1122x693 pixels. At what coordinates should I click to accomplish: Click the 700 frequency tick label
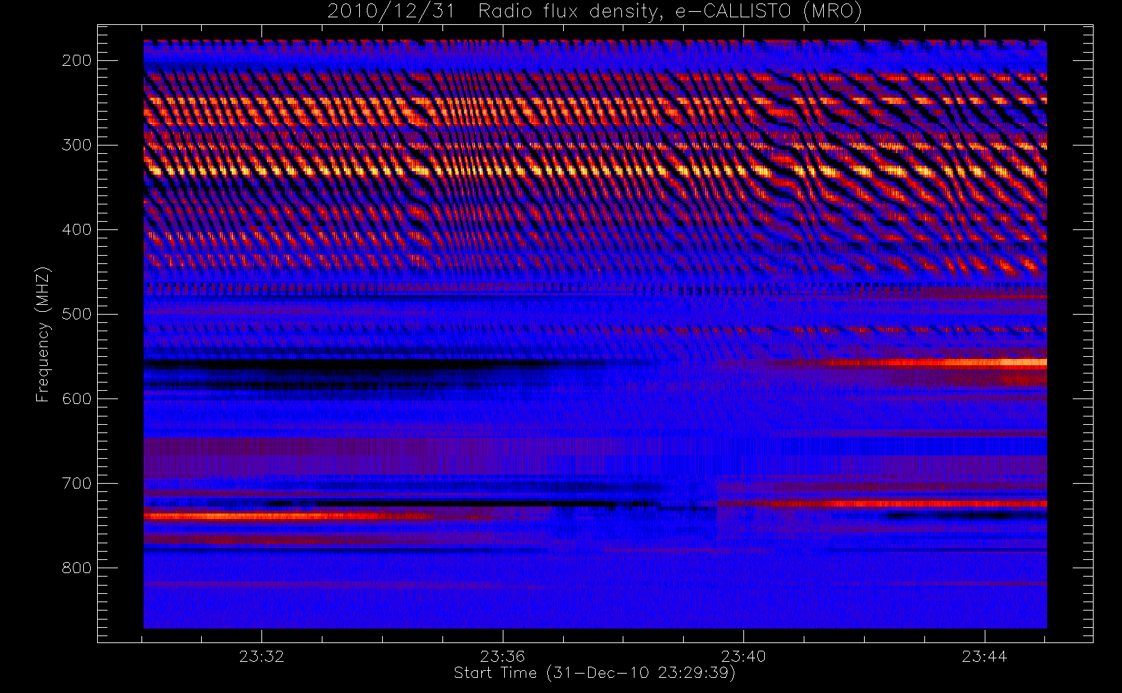[x=77, y=483]
